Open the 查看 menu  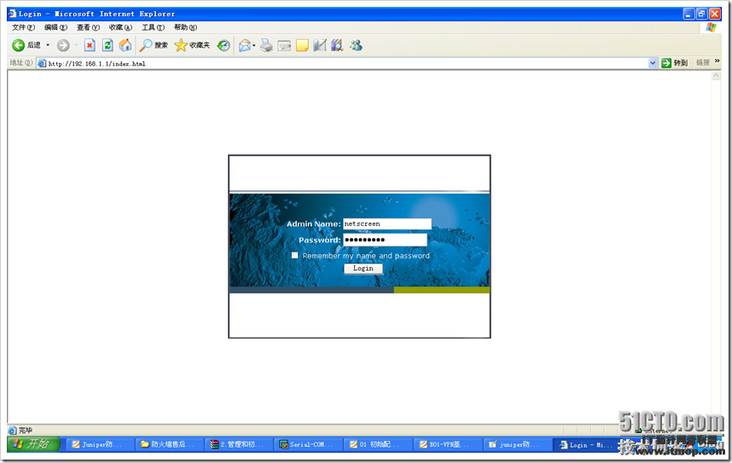pos(88,27)
